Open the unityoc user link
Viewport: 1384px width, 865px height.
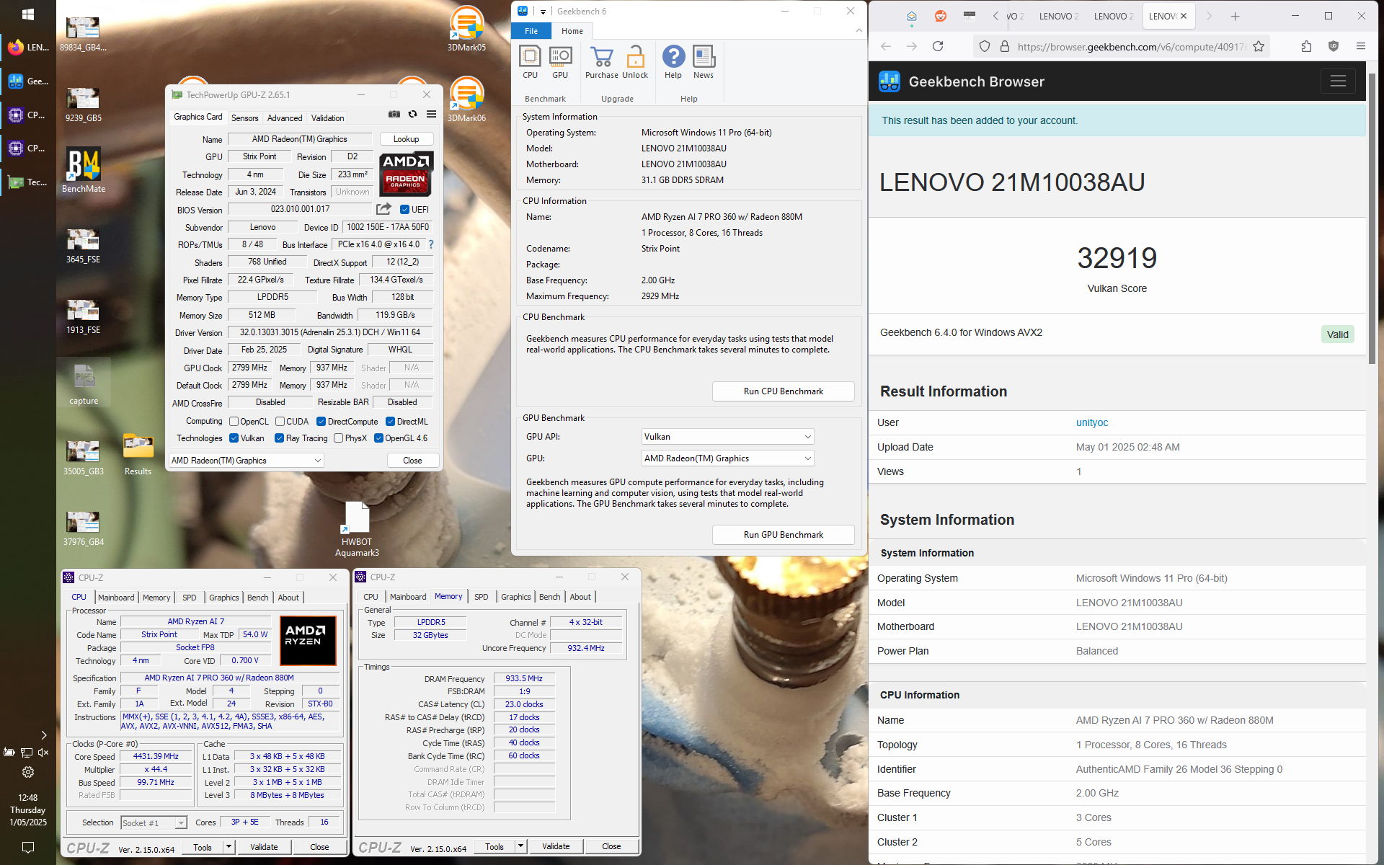tap(1092, 422)
